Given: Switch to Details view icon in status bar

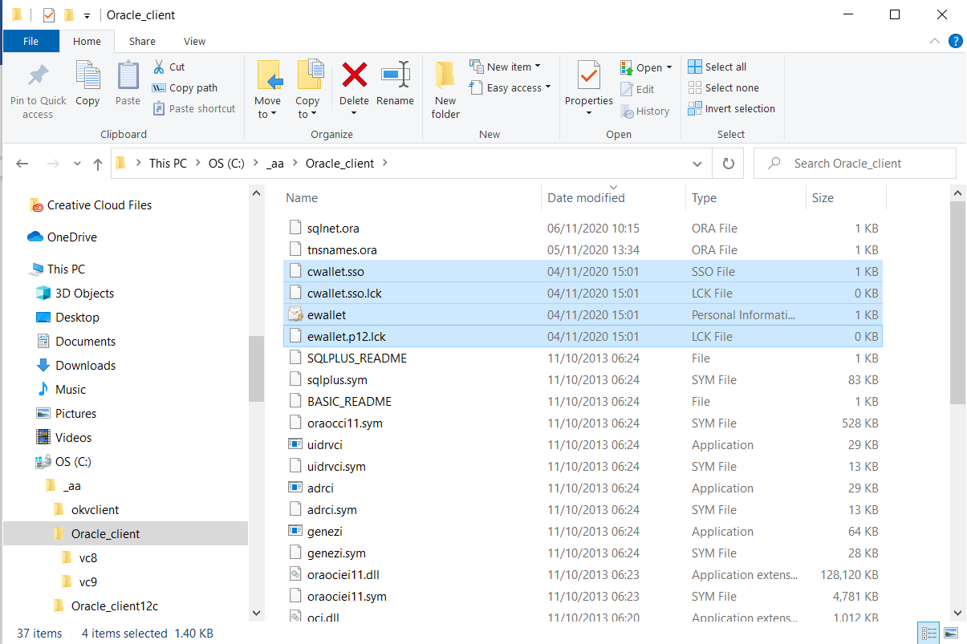Looking at the screenshot, I should [930, 633].
